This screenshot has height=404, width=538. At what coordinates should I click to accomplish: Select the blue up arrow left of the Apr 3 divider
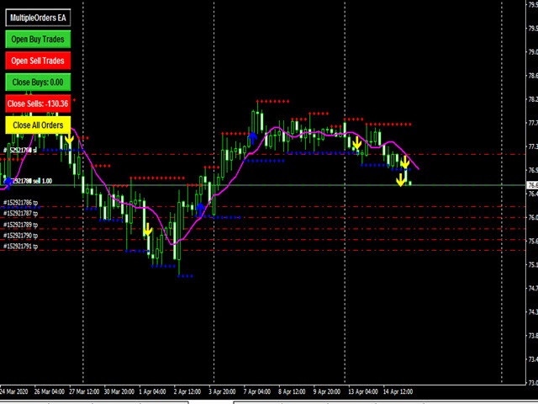pyautogui.click(x=200, y=209)
